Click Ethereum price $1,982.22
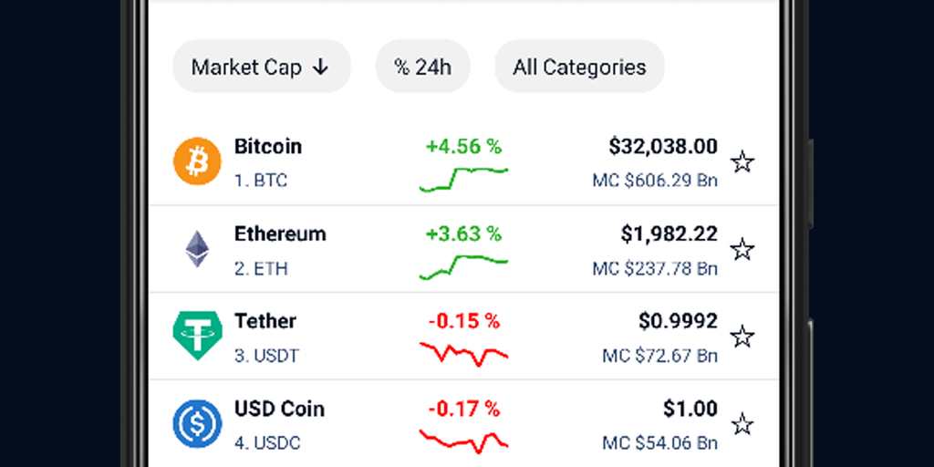The image size is (934, 467). [669, 233]
